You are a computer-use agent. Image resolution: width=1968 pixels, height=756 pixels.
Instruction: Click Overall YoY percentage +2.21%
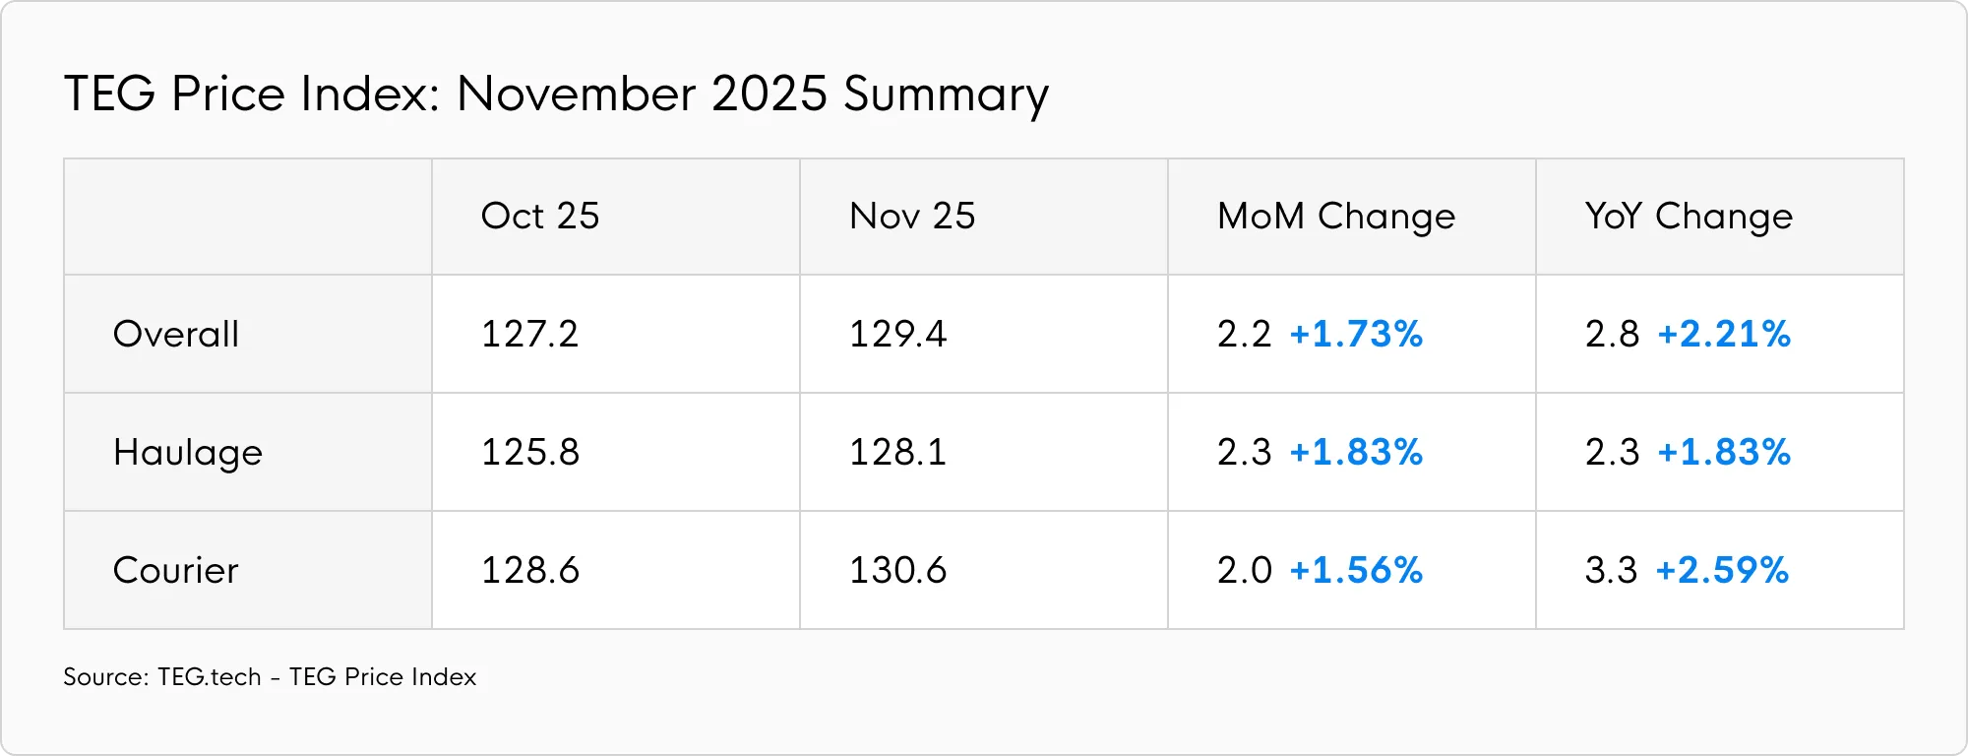(x=1724, y=335)
